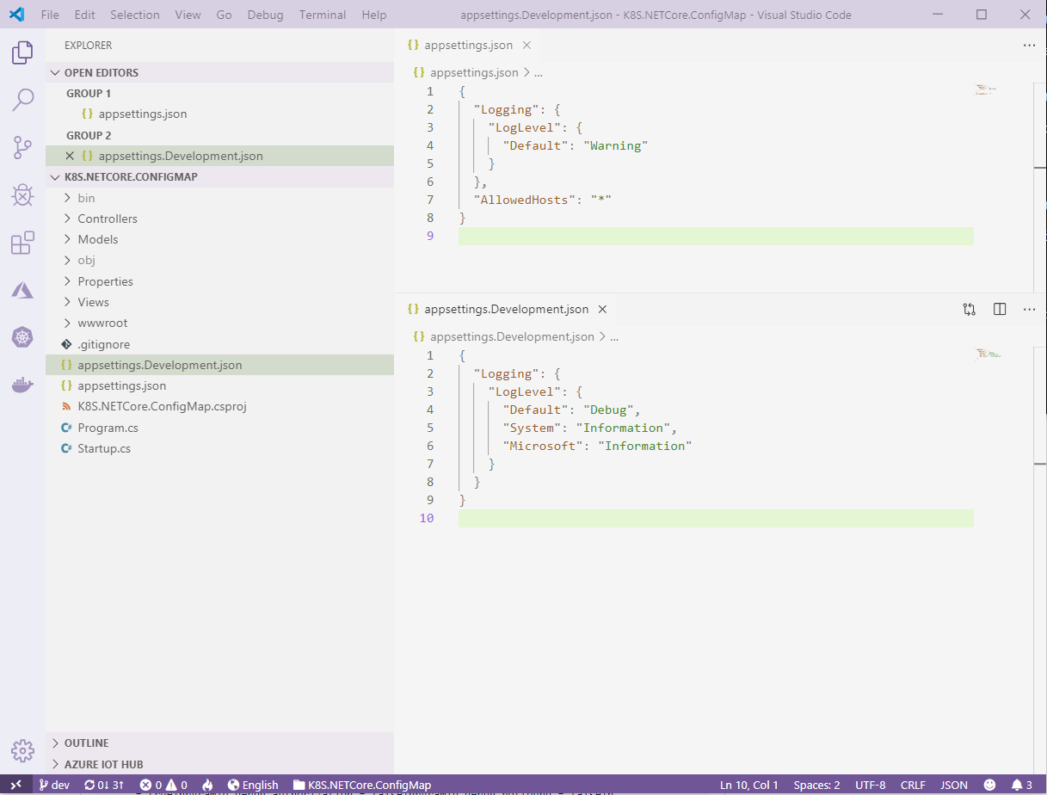
Task: Click the upper editor minimap
Action: point(987,89)
